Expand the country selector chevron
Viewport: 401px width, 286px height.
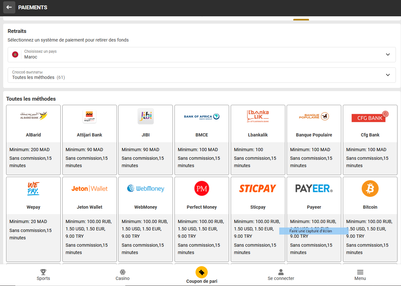click(388, 55)
